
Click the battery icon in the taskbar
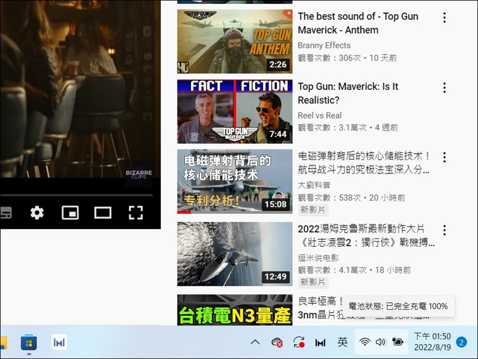(x=398, y=342)
